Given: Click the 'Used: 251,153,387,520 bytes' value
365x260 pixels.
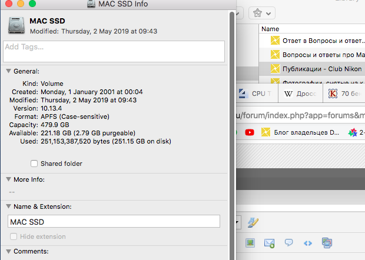Looking at the screenshot, I should click(106, 141).
